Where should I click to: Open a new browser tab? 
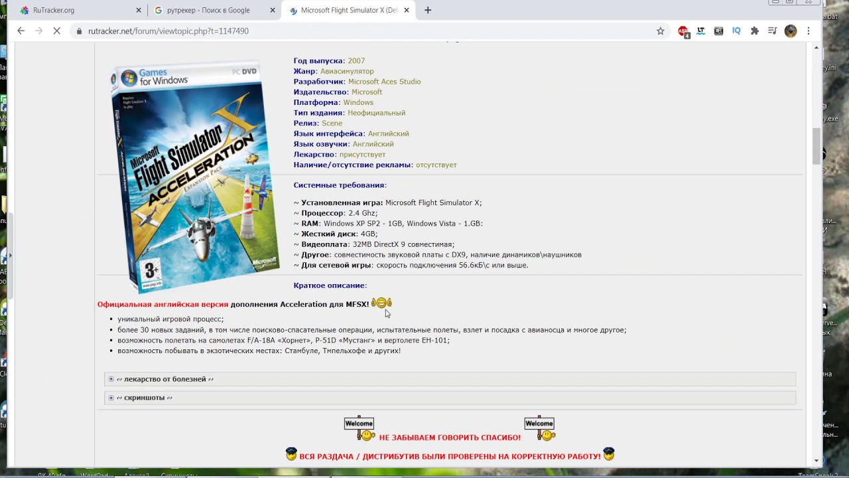(428, 10)
